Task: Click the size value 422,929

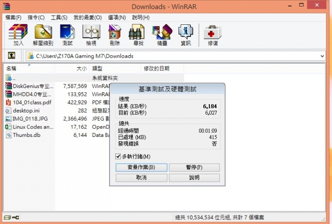Action: (x=77, y=102)
